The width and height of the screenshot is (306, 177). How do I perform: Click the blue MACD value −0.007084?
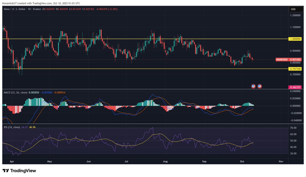46,92
